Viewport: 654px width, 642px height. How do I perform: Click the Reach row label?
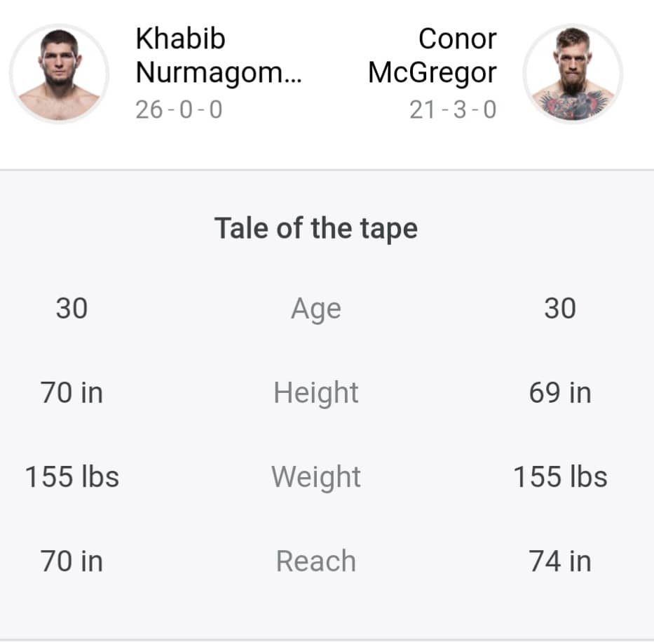(316, 561)
